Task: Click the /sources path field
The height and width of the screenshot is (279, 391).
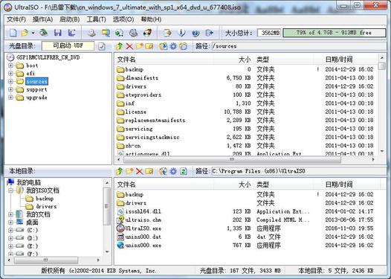Action: click(299, 46)
